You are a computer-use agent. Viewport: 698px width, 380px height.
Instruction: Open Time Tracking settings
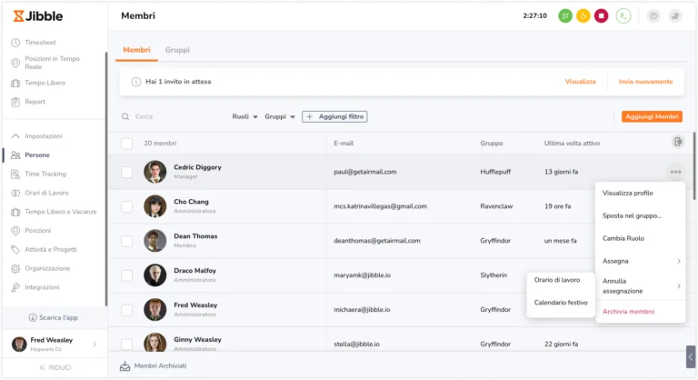38,174
